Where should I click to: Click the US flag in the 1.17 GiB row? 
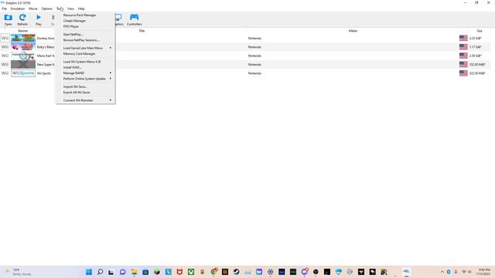pos(463,47)
